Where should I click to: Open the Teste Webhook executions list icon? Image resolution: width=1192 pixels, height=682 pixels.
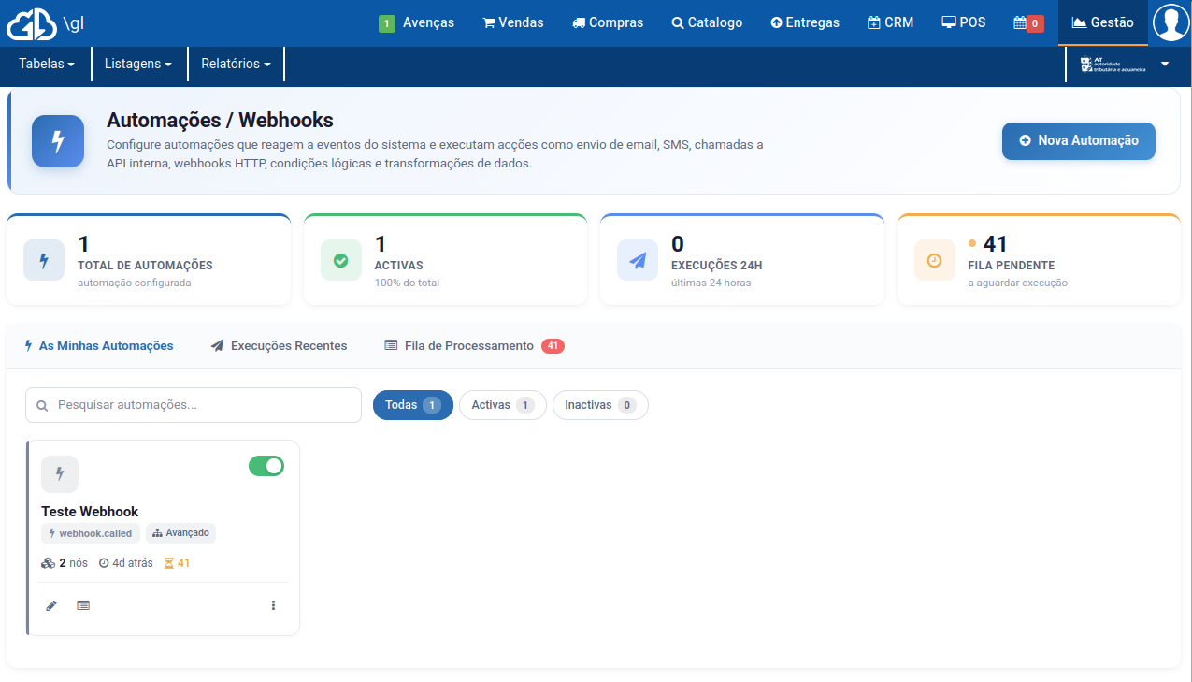click(83, 605)
